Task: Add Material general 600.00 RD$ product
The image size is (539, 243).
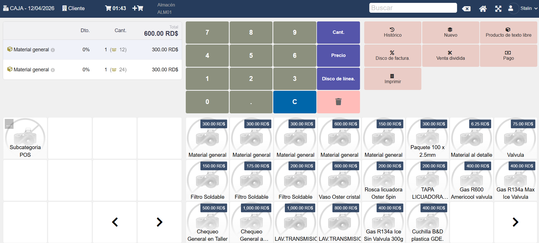Action: point(339,138)
